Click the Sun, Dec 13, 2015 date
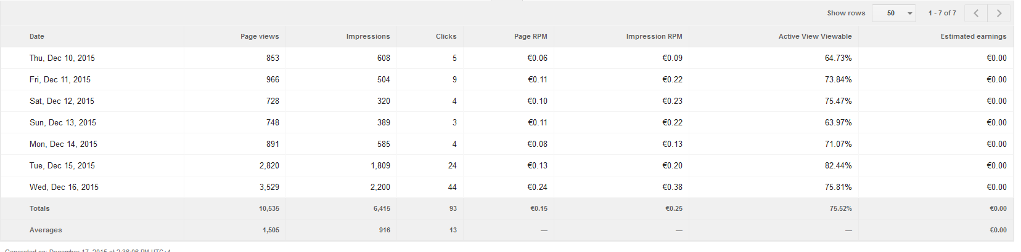 tap(63, 122)
